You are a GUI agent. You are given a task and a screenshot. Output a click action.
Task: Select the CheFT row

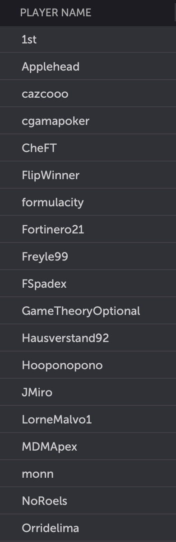coord(88,148)
